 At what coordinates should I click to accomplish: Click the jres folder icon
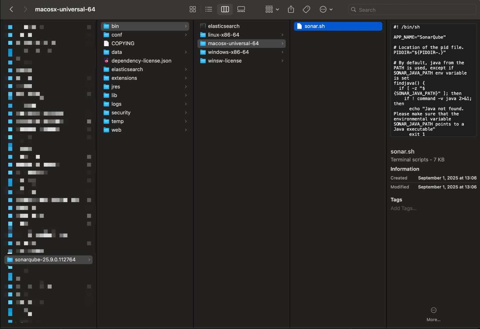[106, 87]
